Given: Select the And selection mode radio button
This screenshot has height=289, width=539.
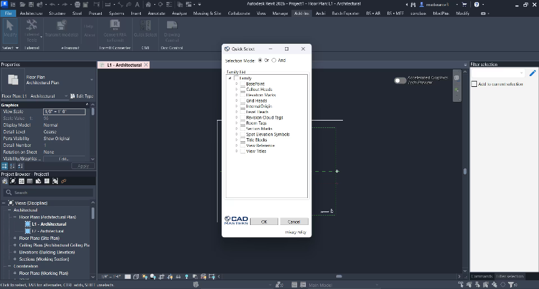Looking at the screenshot, I should point(274,61).
